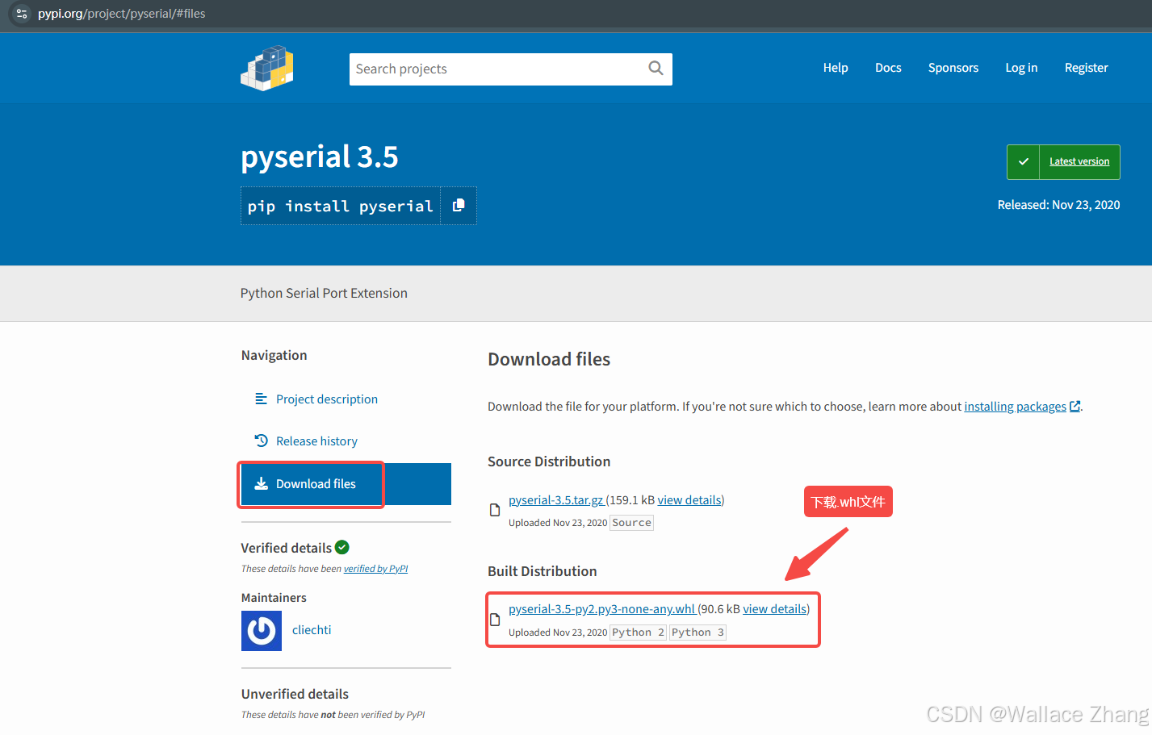Open maintainer cliechti's profile
The height and width of the screenshot is (735, 1152).
pyautogui.click(x=312, y=630)
